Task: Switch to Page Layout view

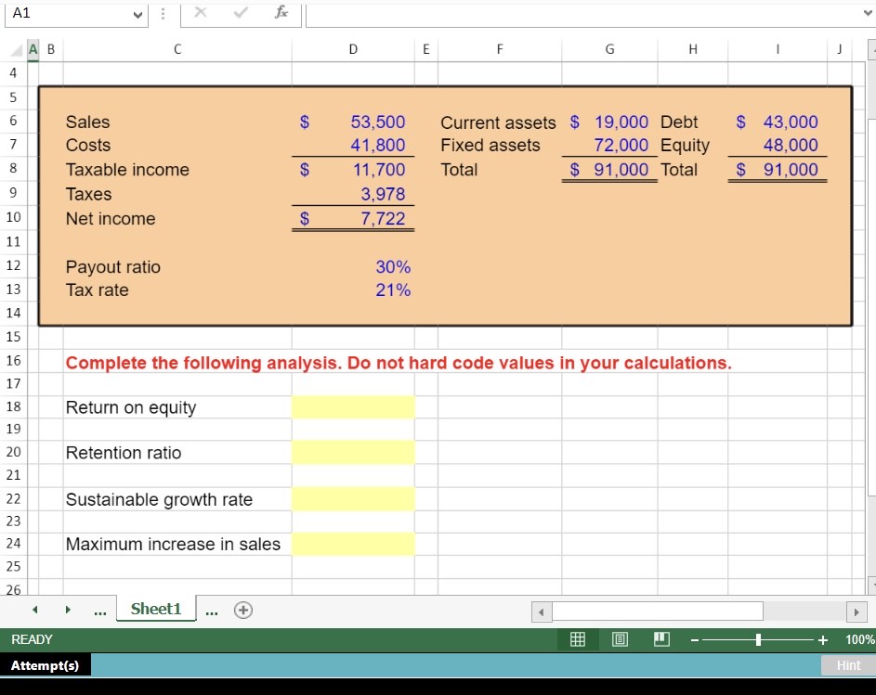Action: pos(619,639)
